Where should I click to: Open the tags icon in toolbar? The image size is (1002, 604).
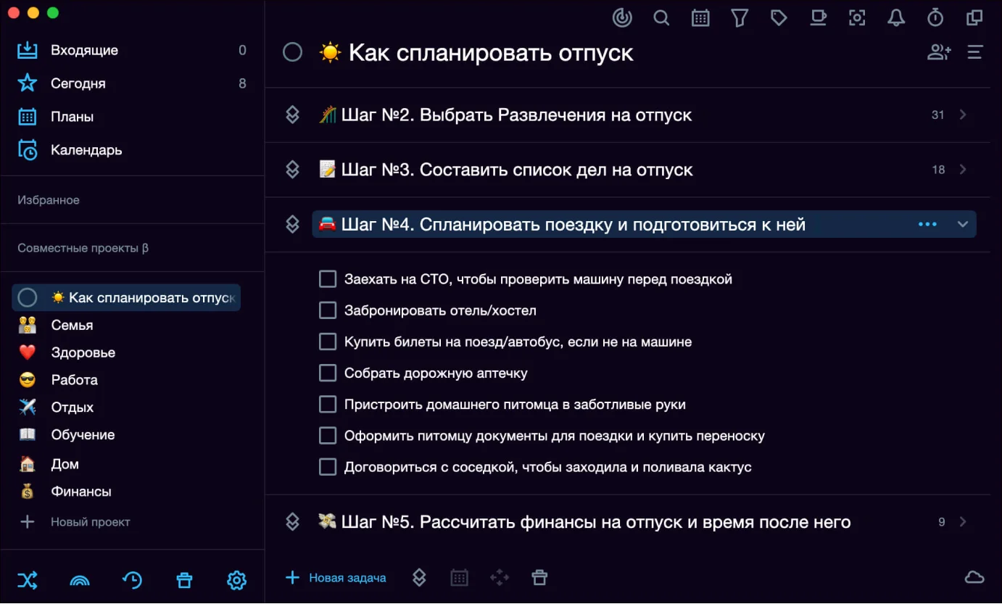pos(779,18)
